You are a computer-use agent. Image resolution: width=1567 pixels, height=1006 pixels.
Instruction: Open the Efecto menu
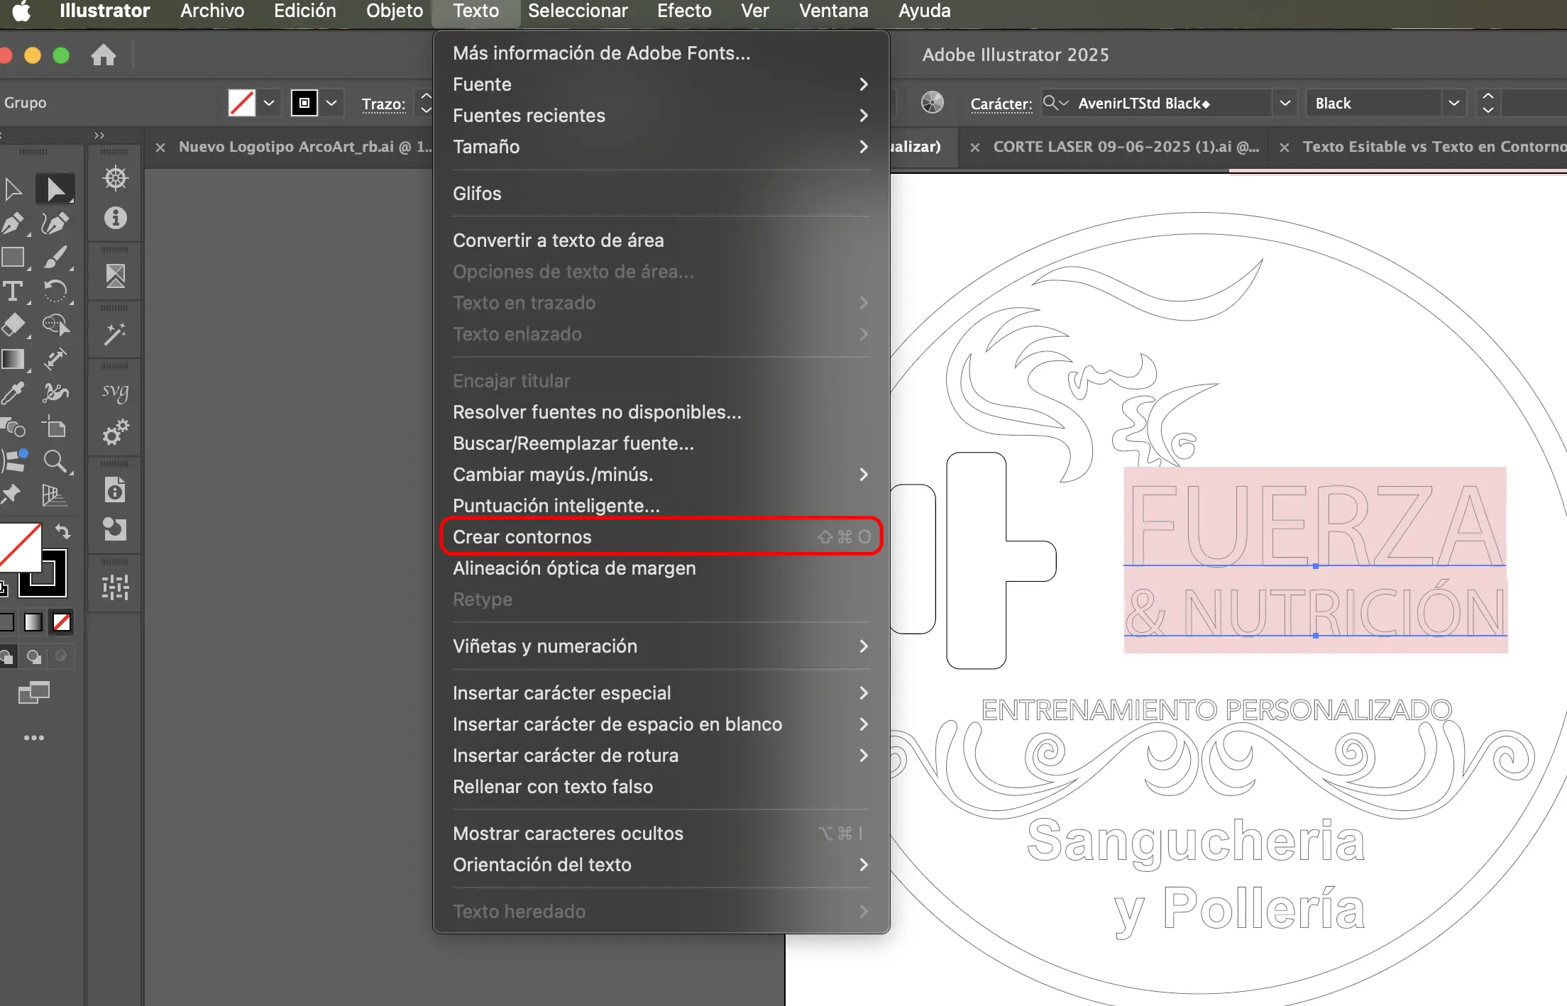[x=684, y=11]
